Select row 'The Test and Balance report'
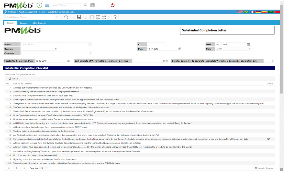 point(140,107)
